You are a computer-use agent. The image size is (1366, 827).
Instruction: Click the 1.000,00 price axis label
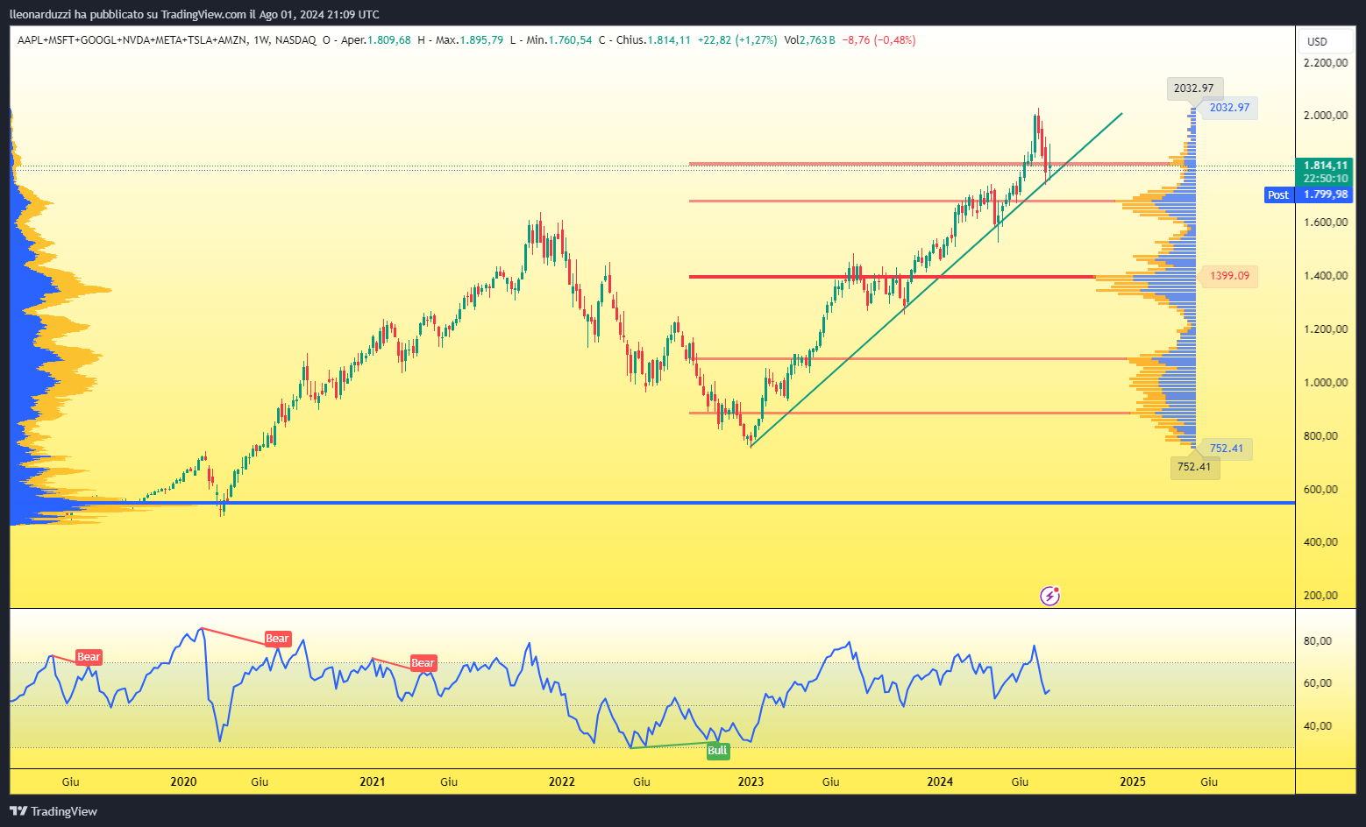coord(1325,383)
